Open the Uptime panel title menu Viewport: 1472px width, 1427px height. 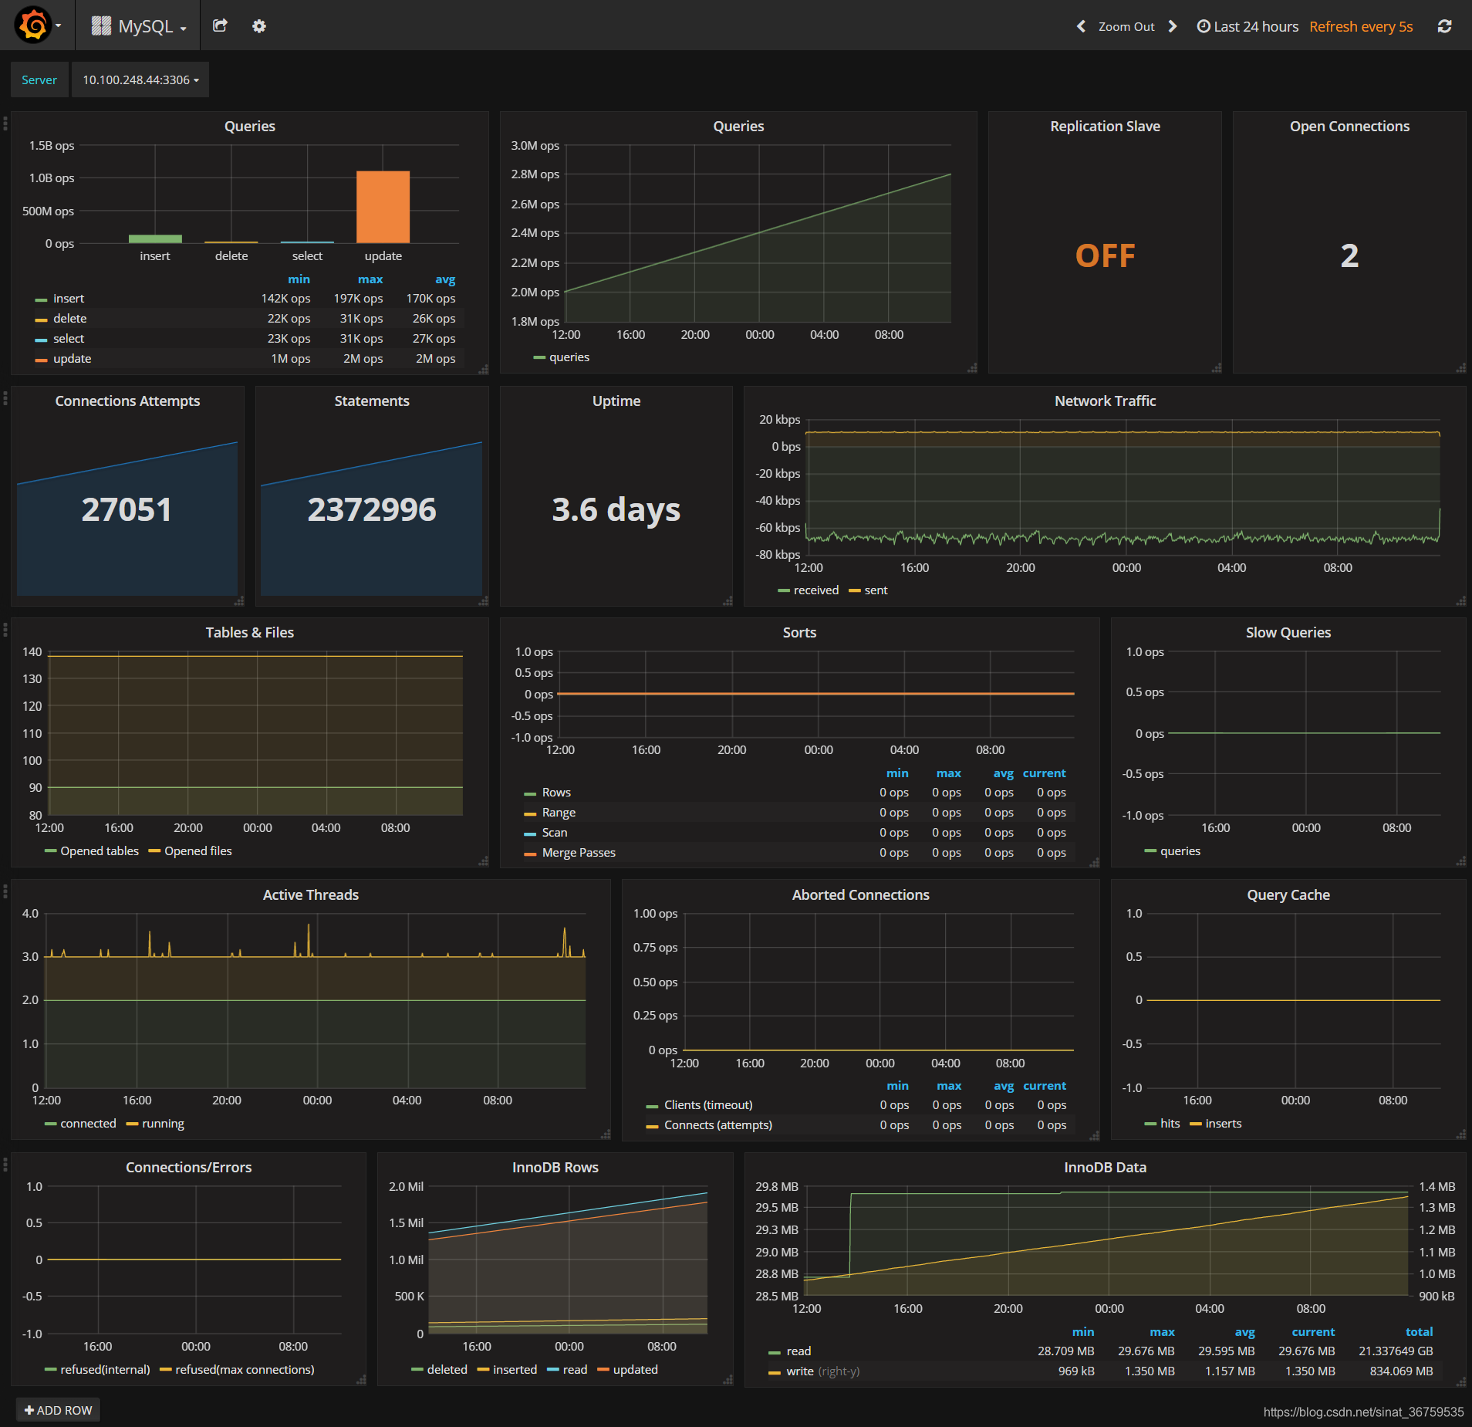(616, 401)
